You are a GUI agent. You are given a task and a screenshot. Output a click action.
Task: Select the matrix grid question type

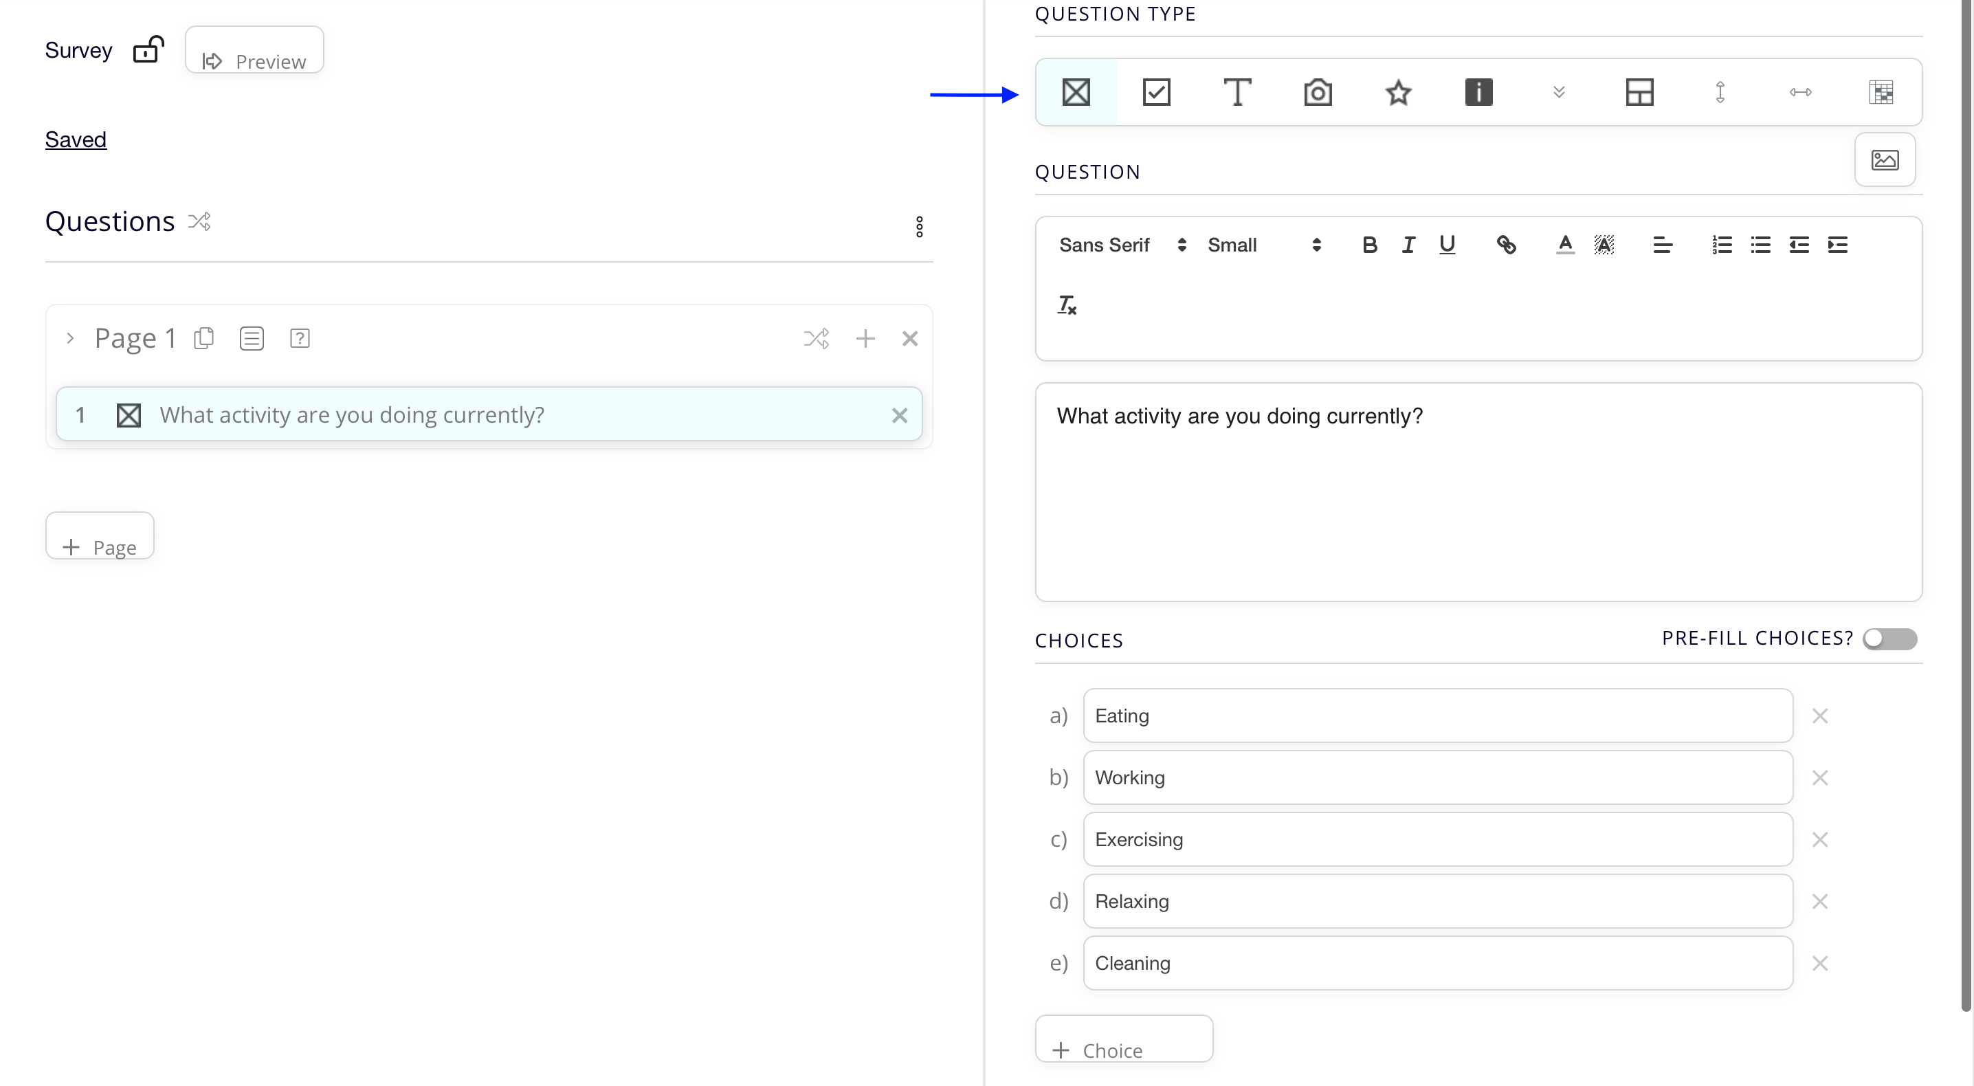tap(1881, 92)
